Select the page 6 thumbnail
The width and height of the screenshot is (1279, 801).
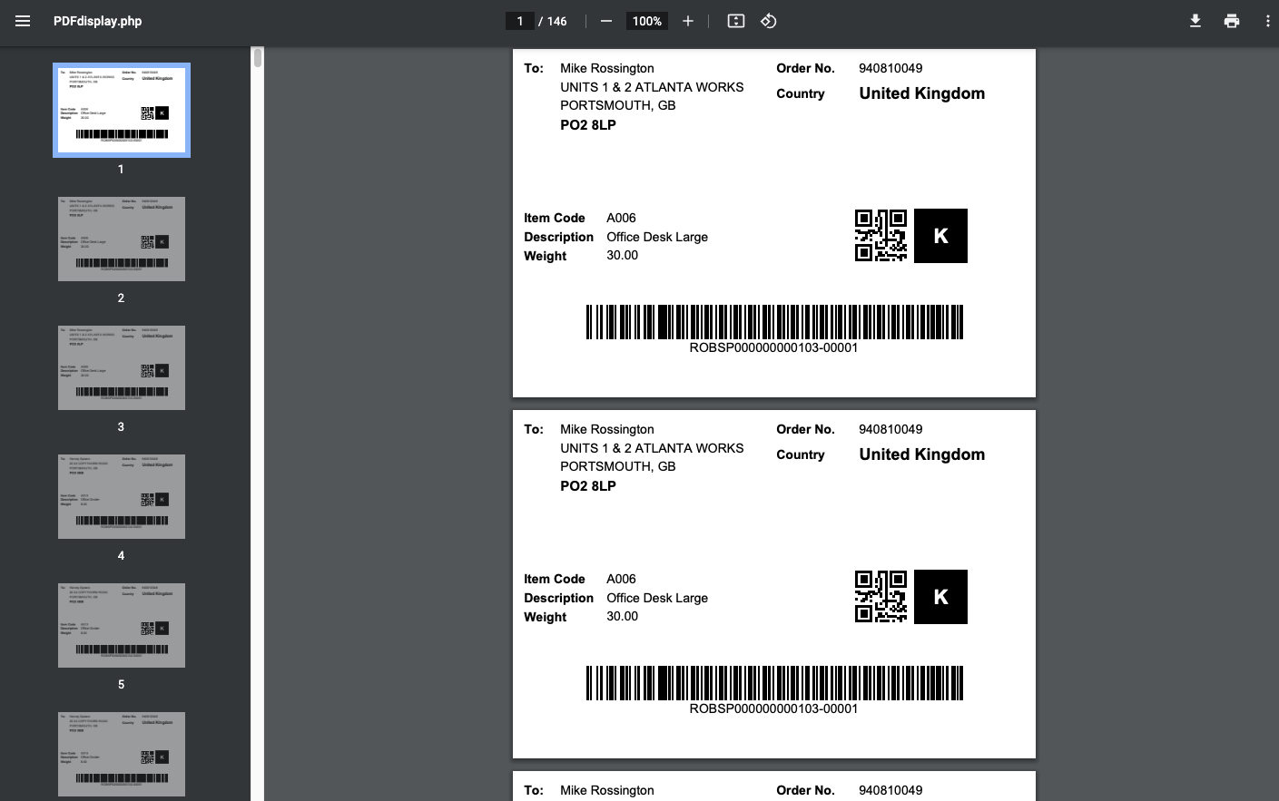pyautogui.click(x=121, y=754)
